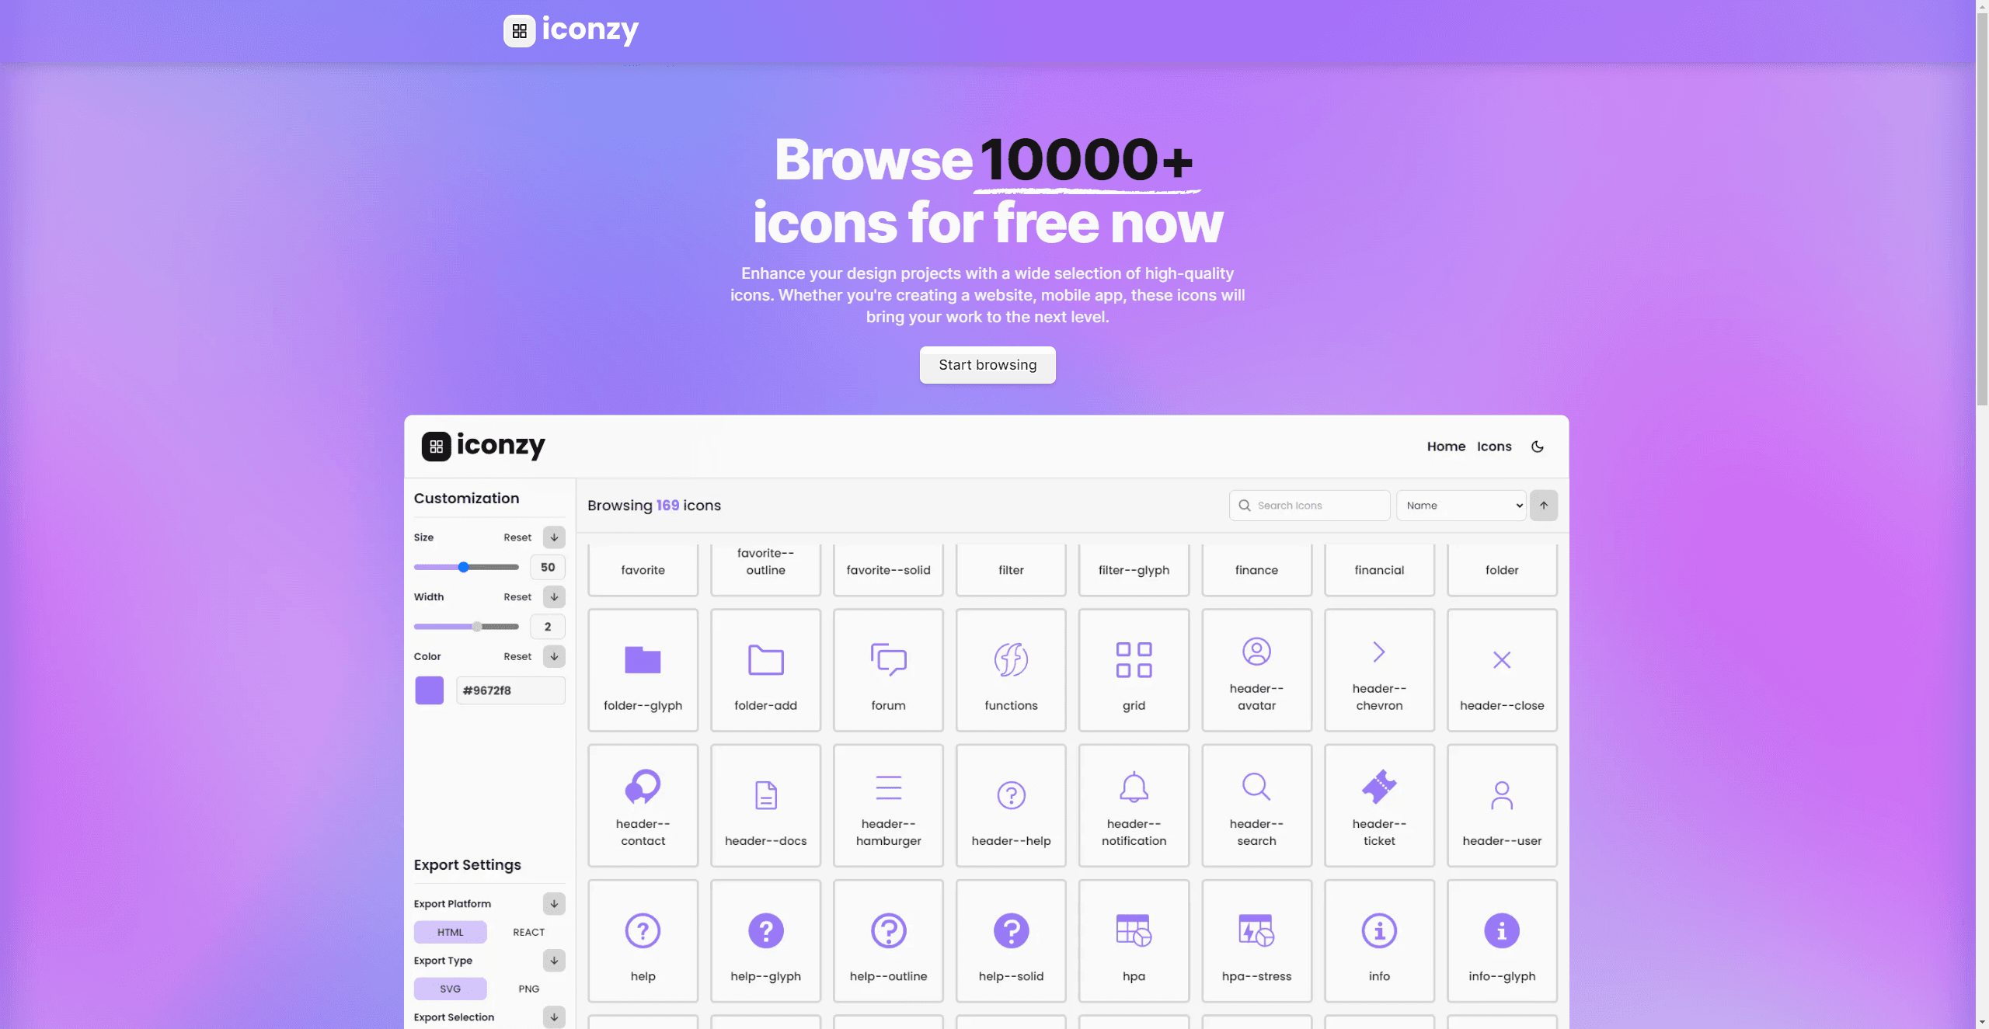Drag the Size slider to adjust
Viewport: 1989px width, 1029px height.
click(466, 567)
